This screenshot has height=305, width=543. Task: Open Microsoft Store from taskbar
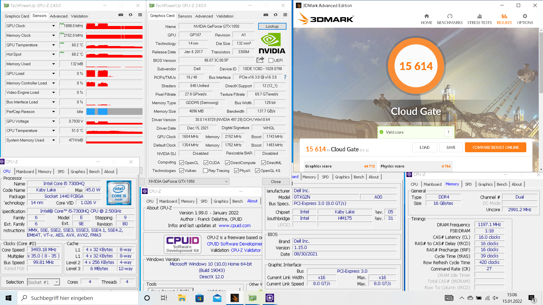(199, 298)
